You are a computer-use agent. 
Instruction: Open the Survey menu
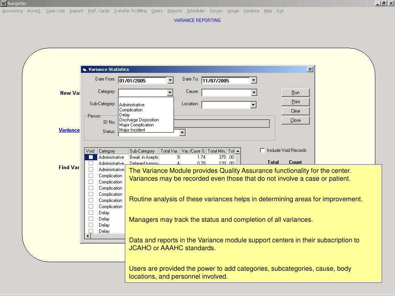(216, 11)
